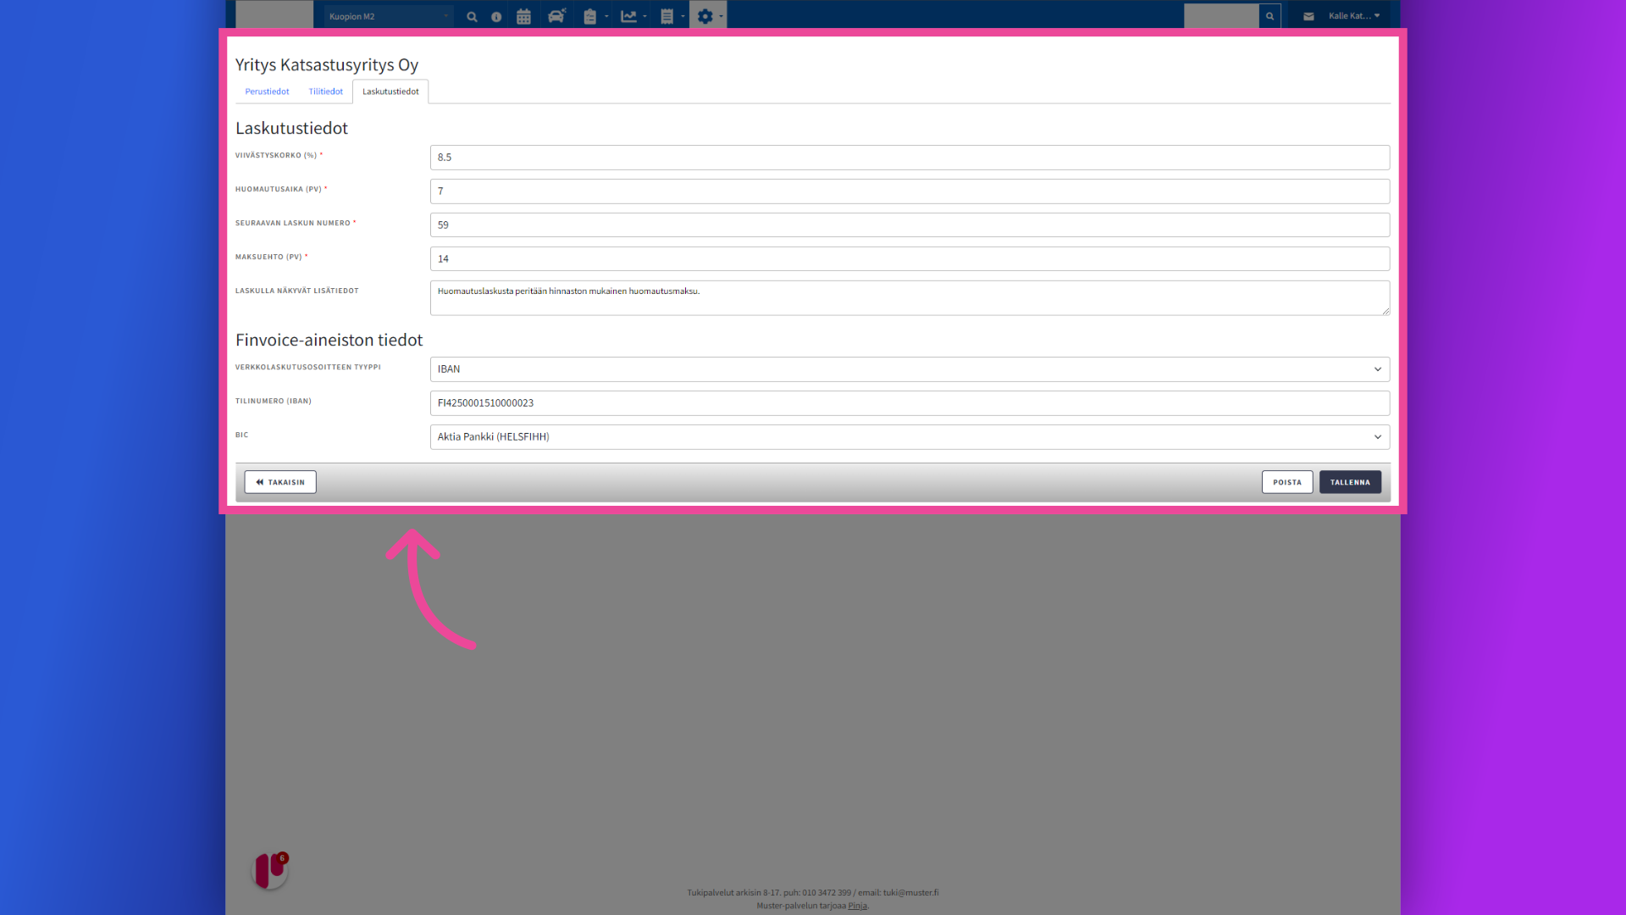
Task: Click the Poista delete button
Action: (x=1286, y=482)
